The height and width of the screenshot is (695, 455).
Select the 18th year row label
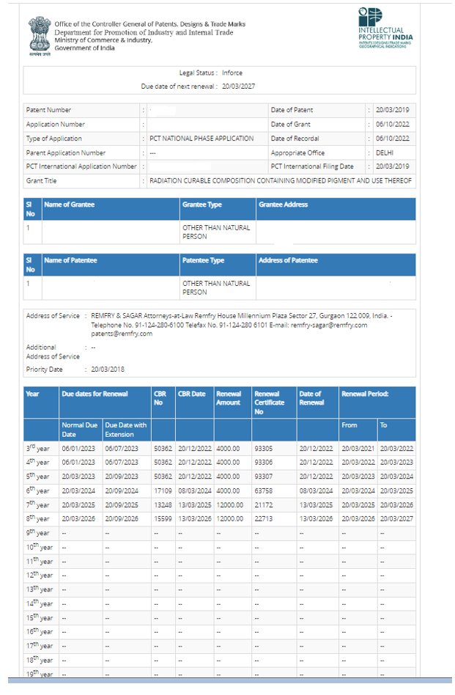[40, 660]
